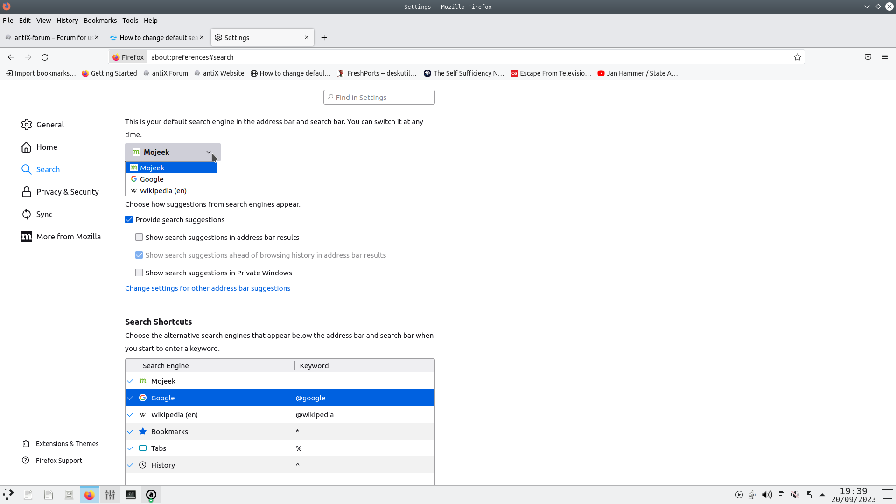Close the Settings tab

click(307, 37)
